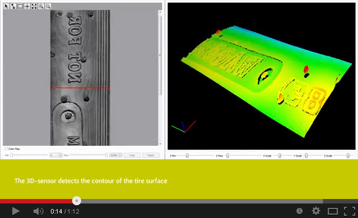358x218 pixels.
Task: Click the video progress scrubber knob
Action: 77,201
